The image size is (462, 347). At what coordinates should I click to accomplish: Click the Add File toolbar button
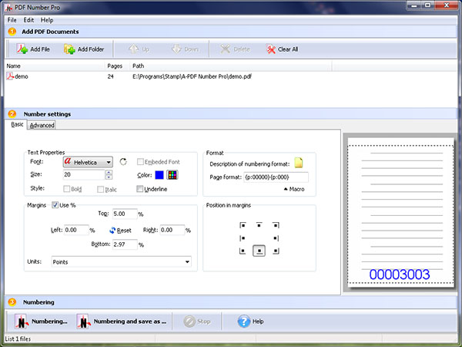point(33,49)
